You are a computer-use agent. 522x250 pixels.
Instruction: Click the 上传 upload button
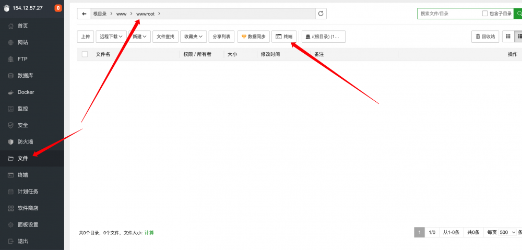pos(85,37)
